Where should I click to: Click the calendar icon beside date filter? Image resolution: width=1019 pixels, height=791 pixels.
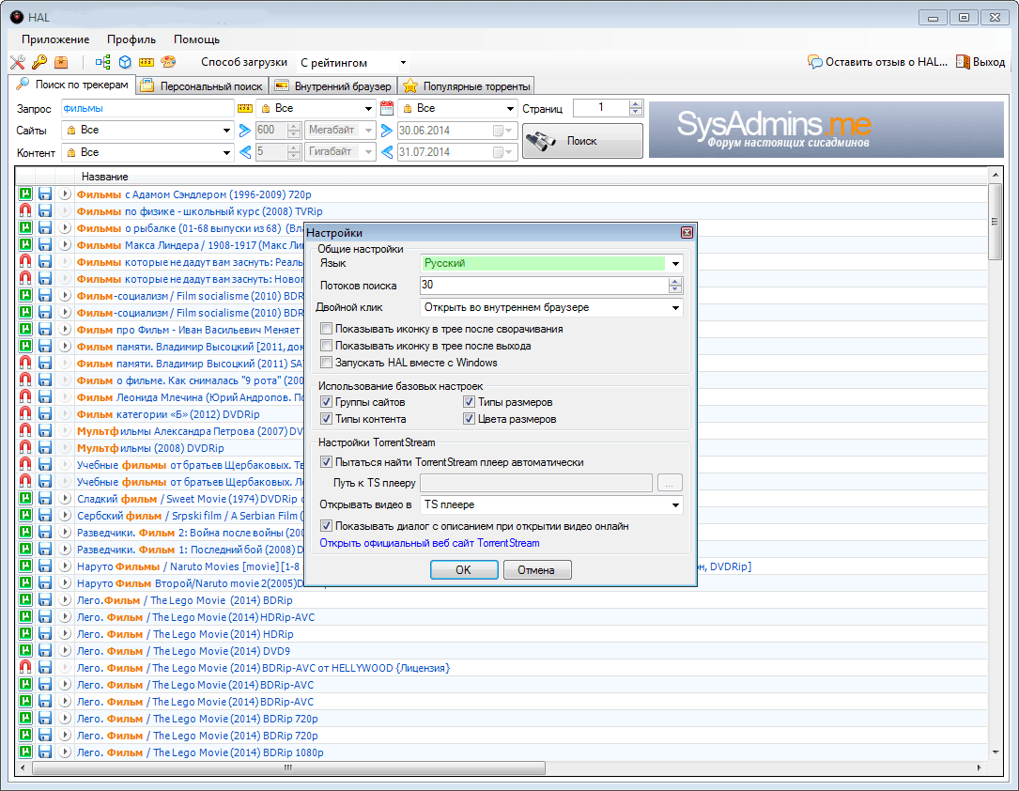coord(387,109)
